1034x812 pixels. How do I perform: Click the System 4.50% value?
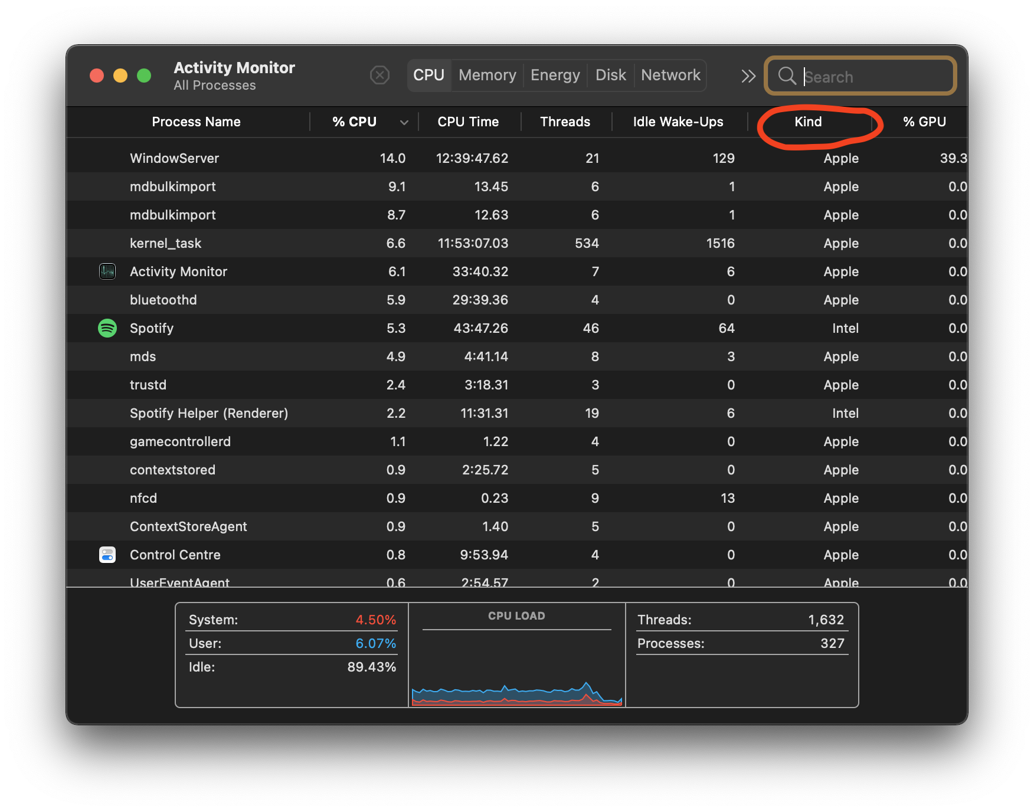[x=375, y=620]
